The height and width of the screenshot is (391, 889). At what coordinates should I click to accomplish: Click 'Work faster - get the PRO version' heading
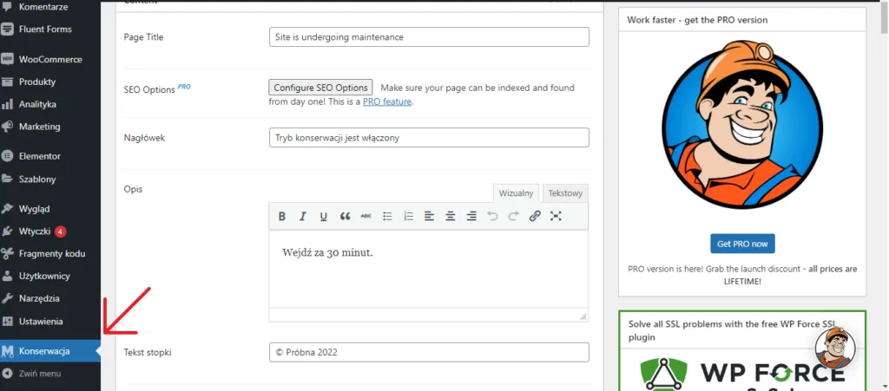click(x=697, y=20)
